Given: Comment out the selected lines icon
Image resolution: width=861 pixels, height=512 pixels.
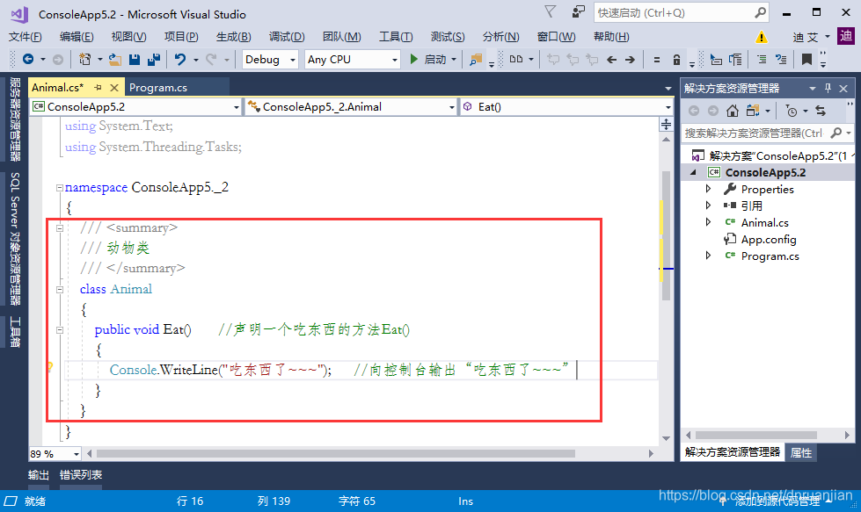Looking at the screenshot, I should click(x=762, y=59).
